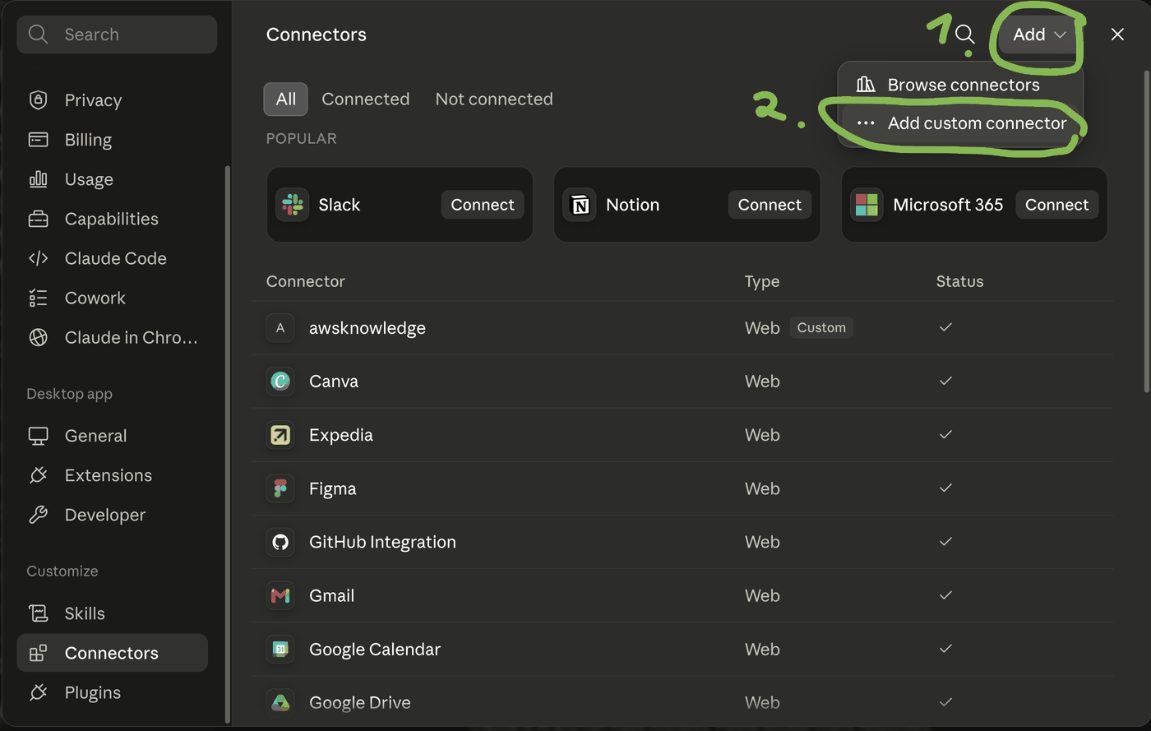The width and height of the screenshot is (1151, 731).
Task: Click the Web type for Figma row
Action: pyautogui.click(x=762, y=488)
